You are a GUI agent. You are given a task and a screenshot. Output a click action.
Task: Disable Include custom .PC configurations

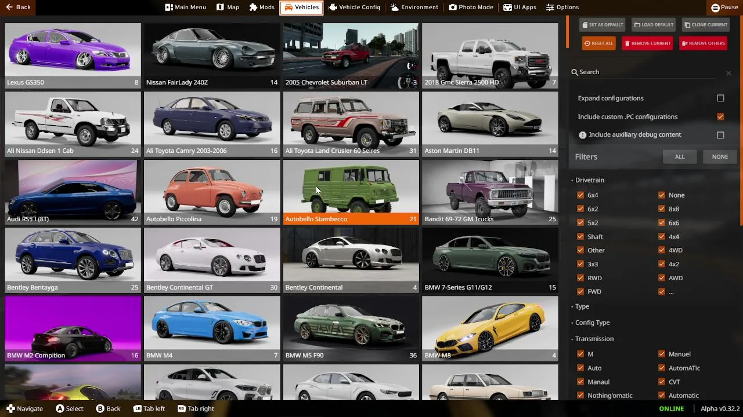(720, 117)
